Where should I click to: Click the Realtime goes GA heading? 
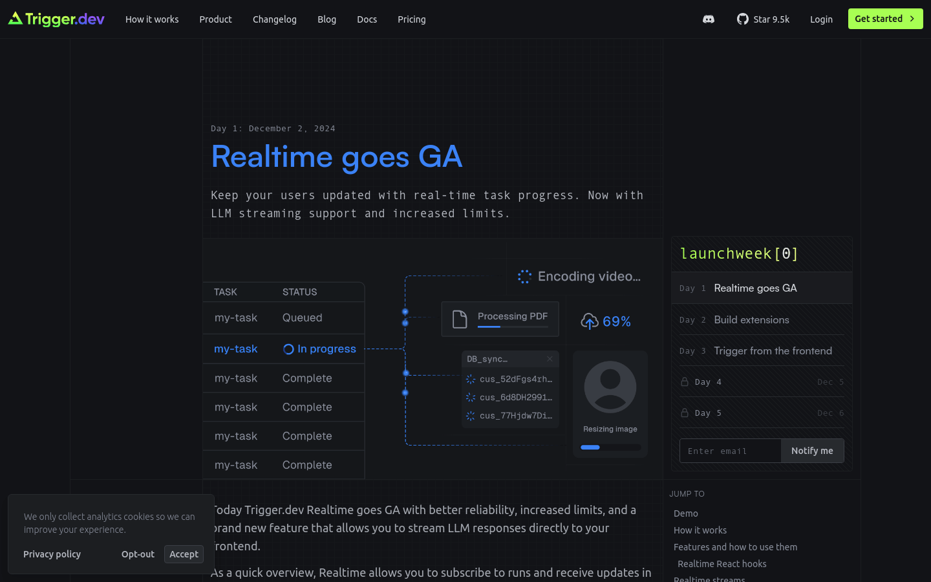point(337,156)
